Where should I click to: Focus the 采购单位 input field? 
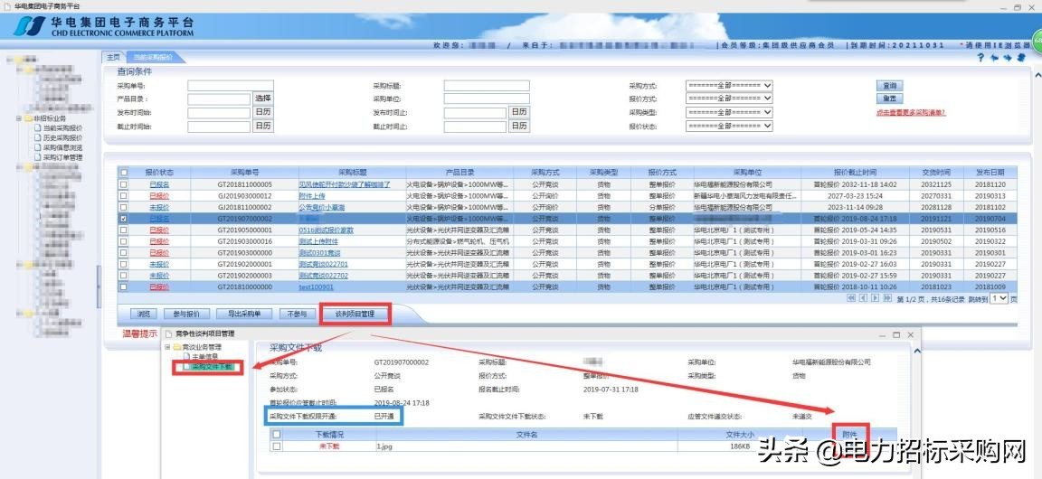(x=487, y=99)
